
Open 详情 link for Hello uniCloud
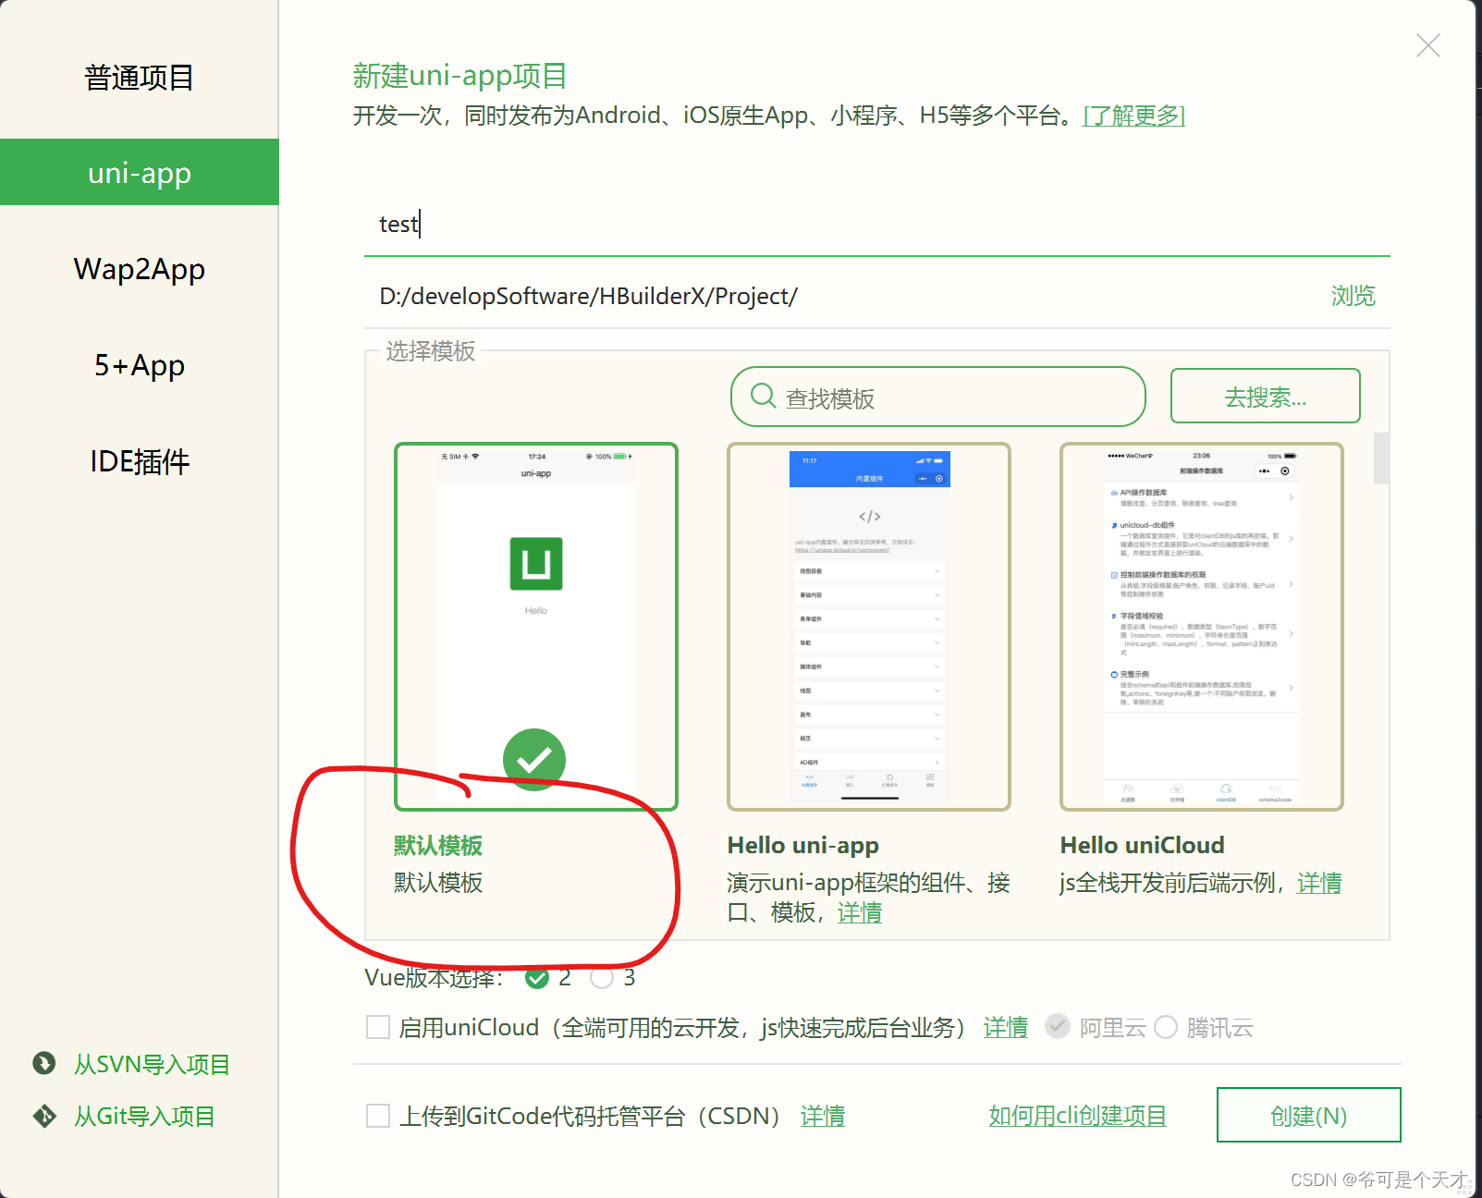[x=1319, y=883]
